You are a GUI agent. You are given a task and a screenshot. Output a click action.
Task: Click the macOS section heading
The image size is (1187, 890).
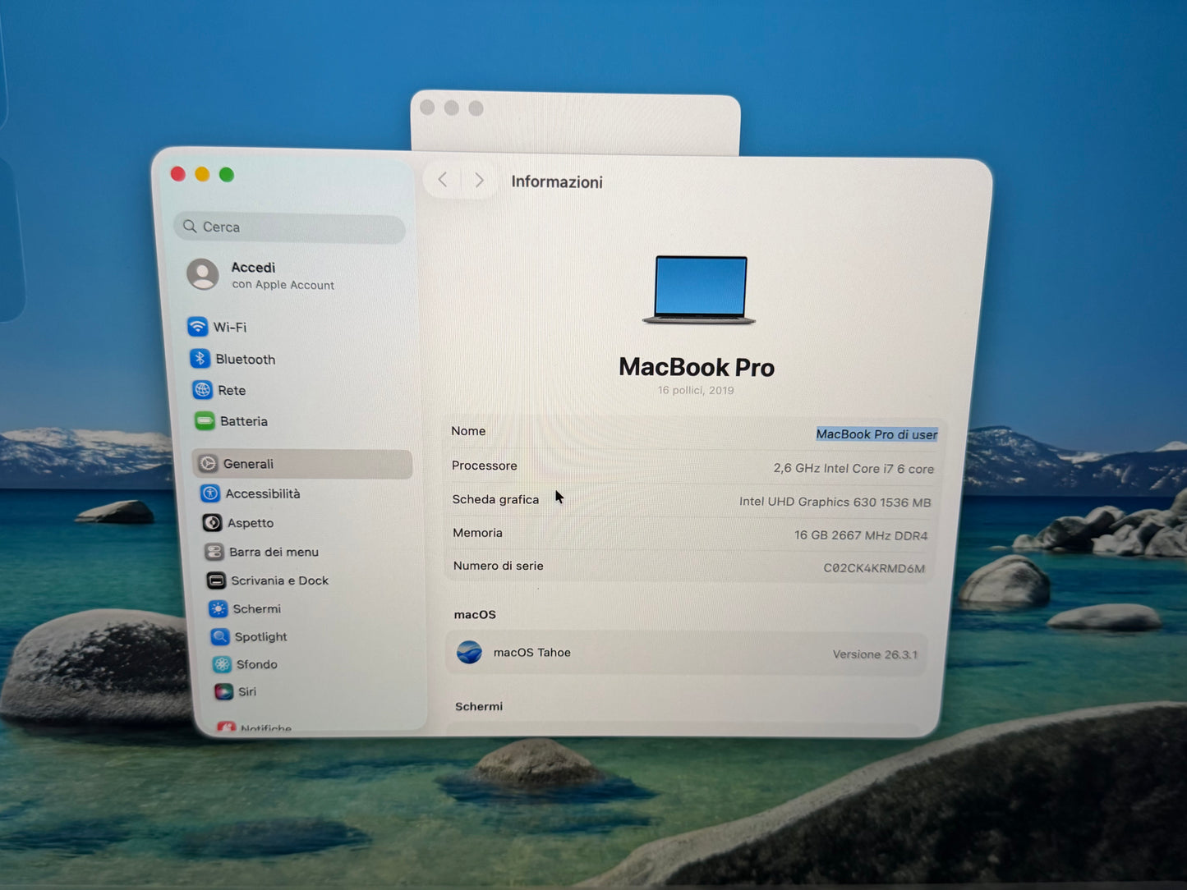[475, 614]
